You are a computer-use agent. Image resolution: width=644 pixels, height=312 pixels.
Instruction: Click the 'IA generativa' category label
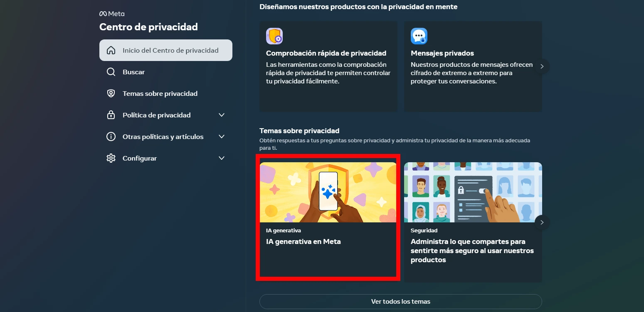pos(284,230)
